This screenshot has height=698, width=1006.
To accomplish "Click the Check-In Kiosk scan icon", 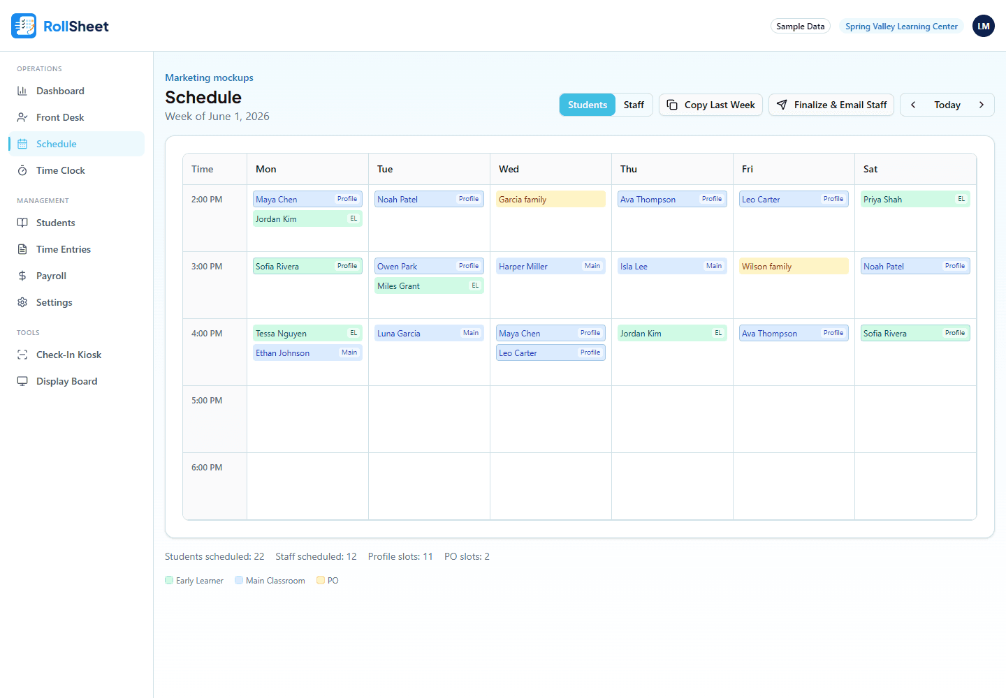I will point(22,355).
